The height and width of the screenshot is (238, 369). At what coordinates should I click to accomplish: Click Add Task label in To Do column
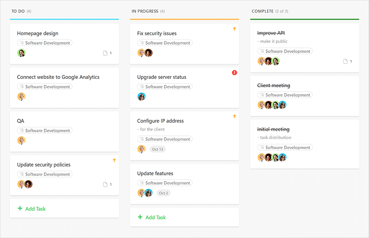coord(36,209)
